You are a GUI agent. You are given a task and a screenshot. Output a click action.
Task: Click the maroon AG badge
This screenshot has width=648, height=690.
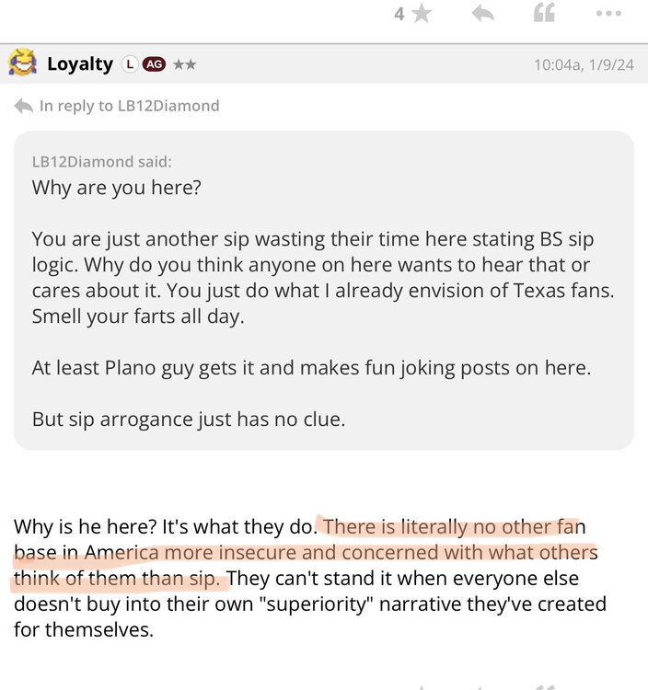point(154,64)
